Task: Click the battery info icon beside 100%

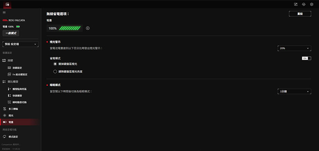Action: 88,28
